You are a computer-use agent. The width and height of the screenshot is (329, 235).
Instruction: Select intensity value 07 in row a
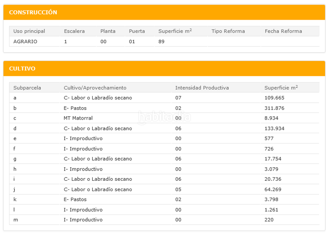pyautogui.click(x=178, y=98)
